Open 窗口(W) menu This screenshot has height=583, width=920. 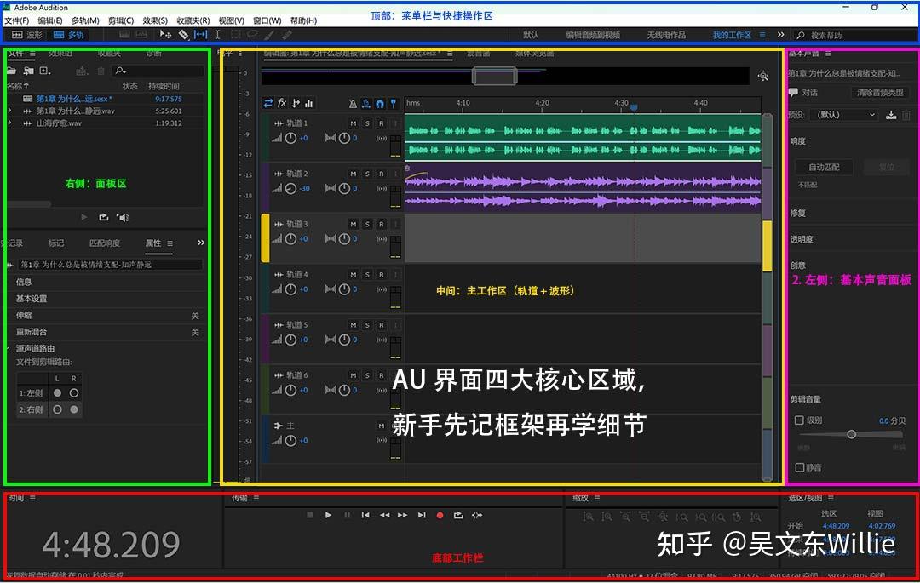click(x=267, y=20)
